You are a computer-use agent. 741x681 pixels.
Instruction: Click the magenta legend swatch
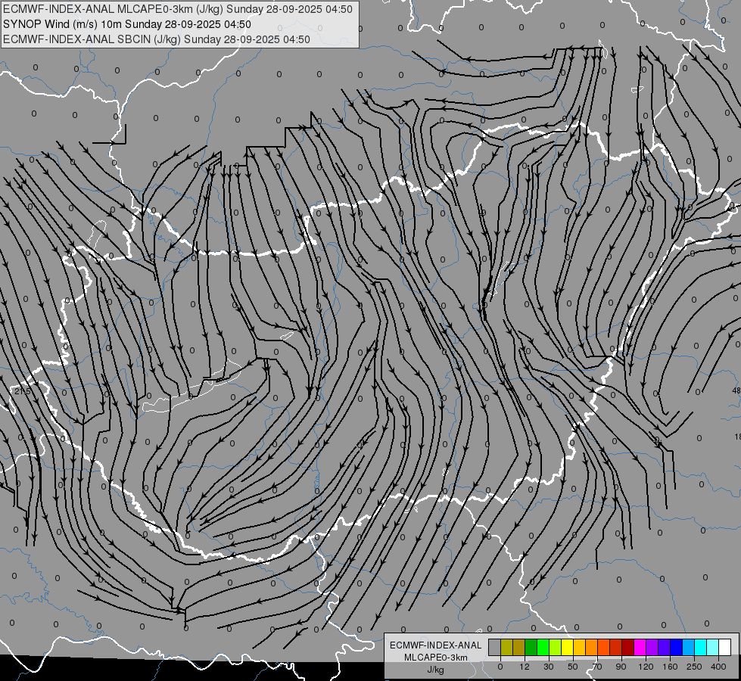click(x=640, y=647)
